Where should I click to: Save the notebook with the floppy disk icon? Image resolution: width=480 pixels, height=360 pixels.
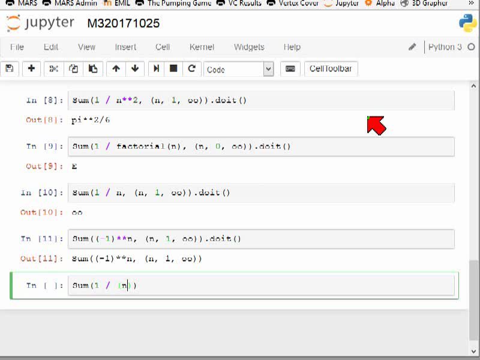click(x=10, y=68)
